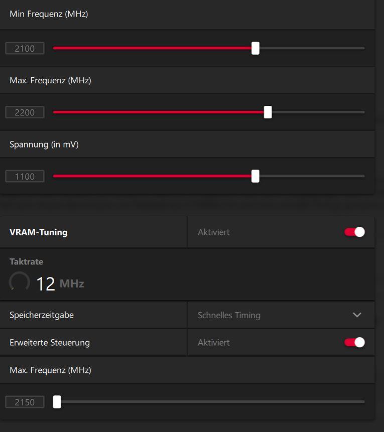
Task: Click the Taktrate gauge icon
Action: click(19, 283)
